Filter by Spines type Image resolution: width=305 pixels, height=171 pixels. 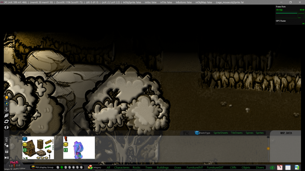(249, 133)
